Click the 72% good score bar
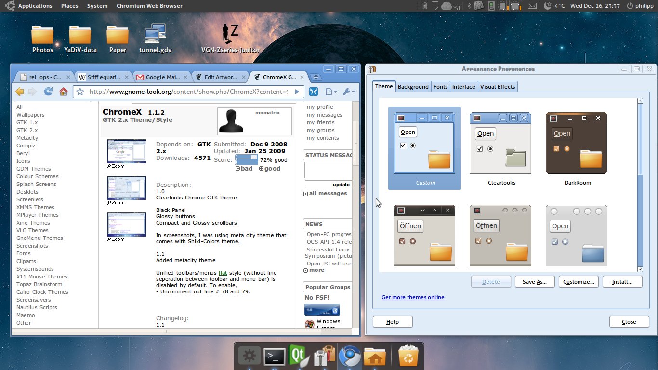 [x=247, y=159]
